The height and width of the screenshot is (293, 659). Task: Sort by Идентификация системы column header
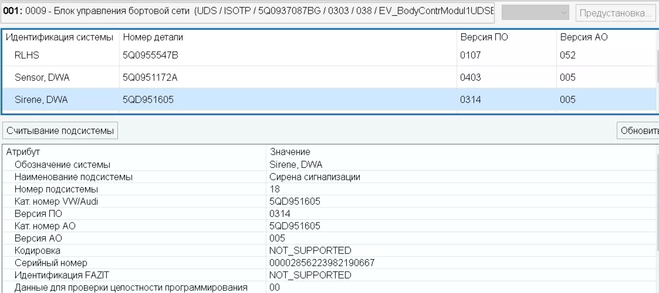59,37
